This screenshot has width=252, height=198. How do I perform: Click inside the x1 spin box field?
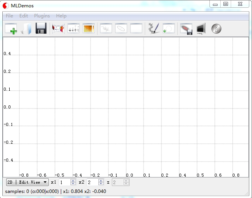[65, 182]
